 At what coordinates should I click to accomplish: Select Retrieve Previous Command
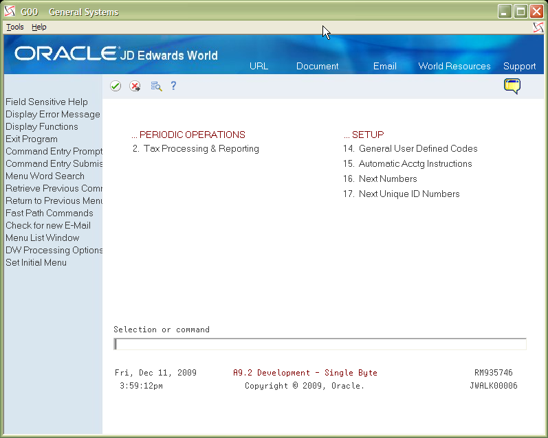tap(54, 189)
